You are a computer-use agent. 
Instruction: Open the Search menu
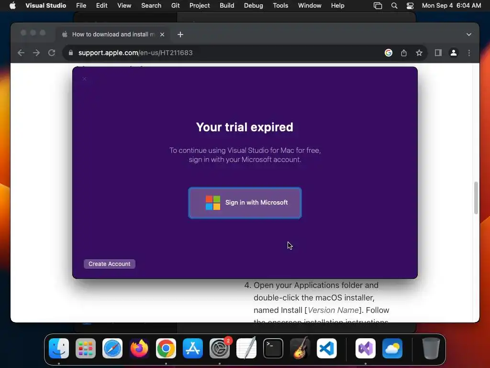(x=151, y=5)
